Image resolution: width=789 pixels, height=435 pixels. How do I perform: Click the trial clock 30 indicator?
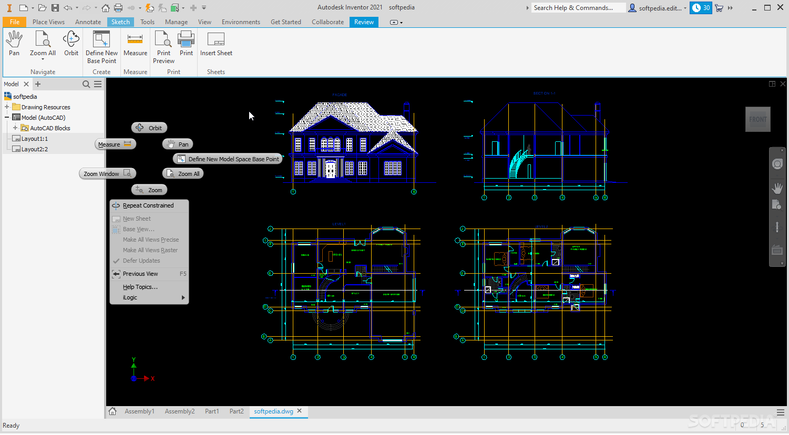tap(701, 8)
